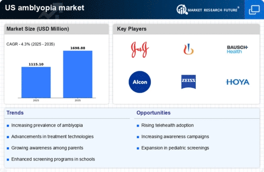Select 'Increasing prevalence of amblyopia' item
This screenshot has height=172, width=264.
point(47,125)
